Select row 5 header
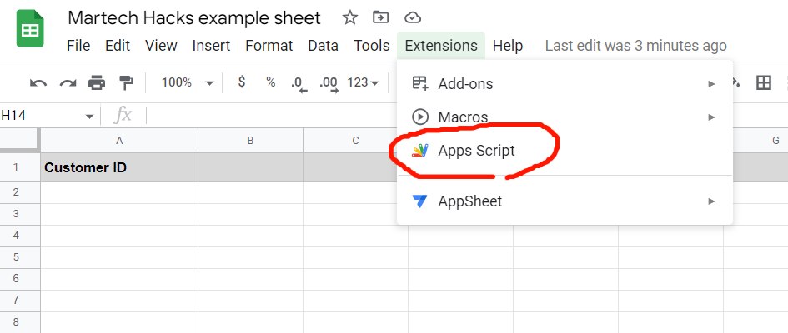788x333 pixels. [x=20, y=256]
